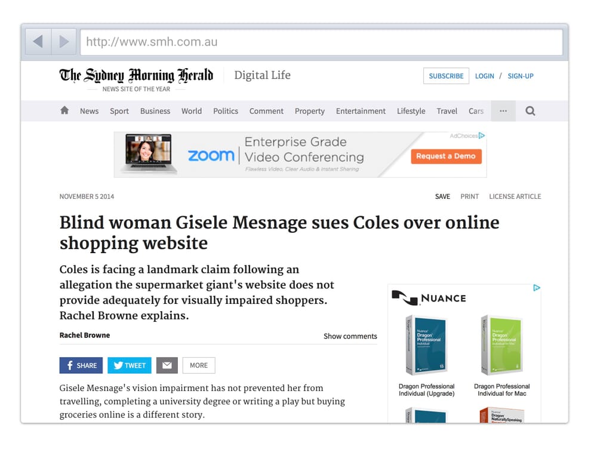Open author Rachel Browne's byline link
This screenshot has width=591, height=452.
85,335
